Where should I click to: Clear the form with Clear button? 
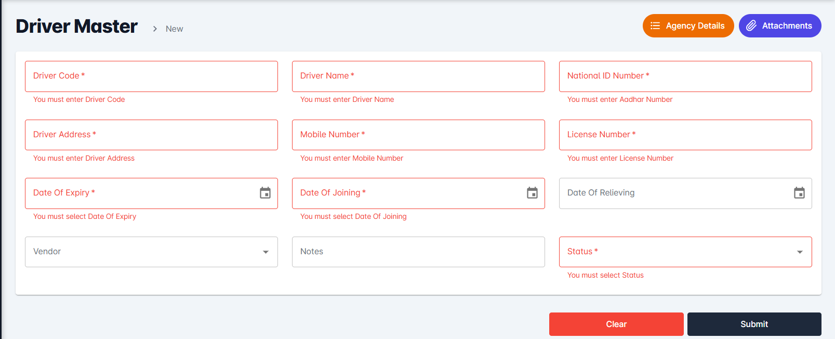[x=616, y=324]
